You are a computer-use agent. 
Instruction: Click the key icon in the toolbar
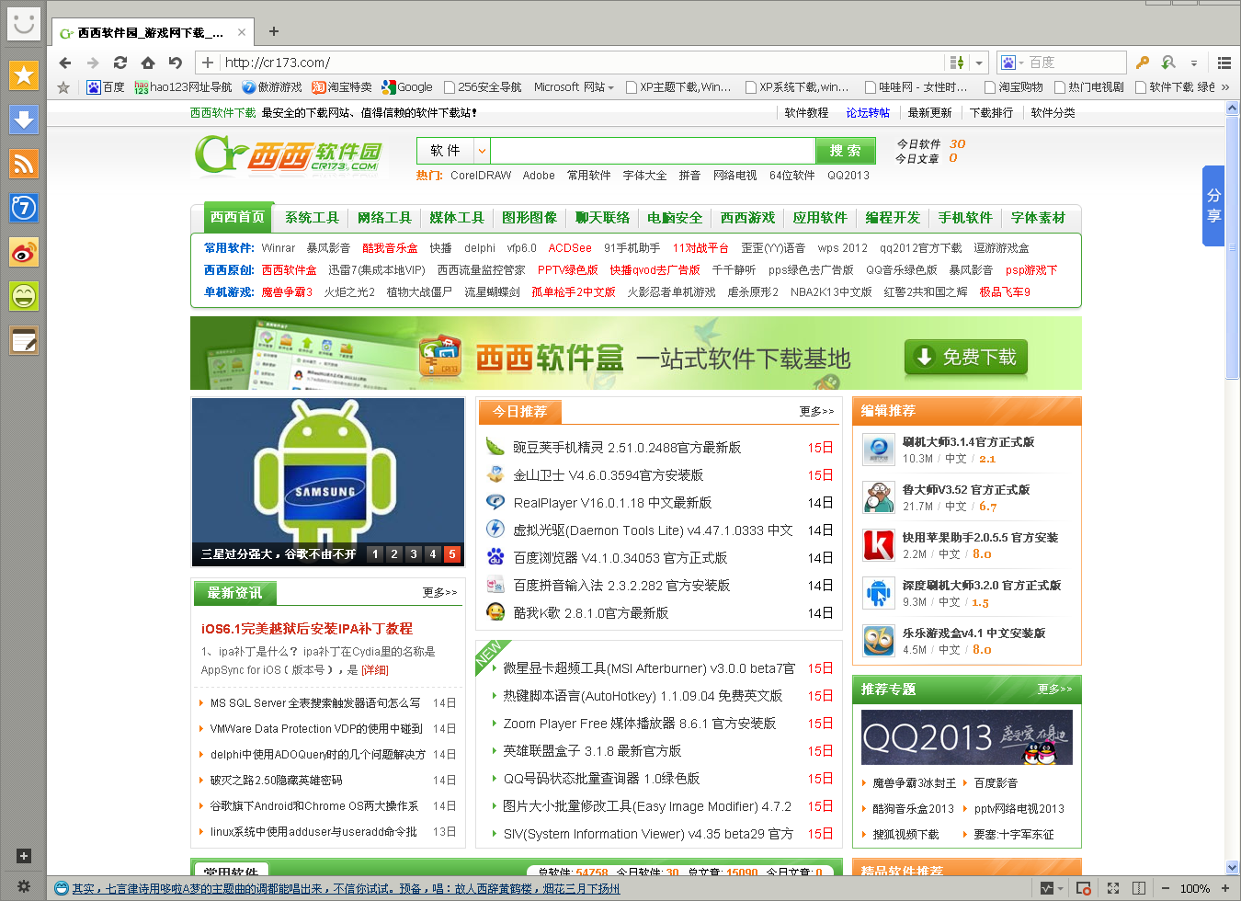click(1143, 63)
